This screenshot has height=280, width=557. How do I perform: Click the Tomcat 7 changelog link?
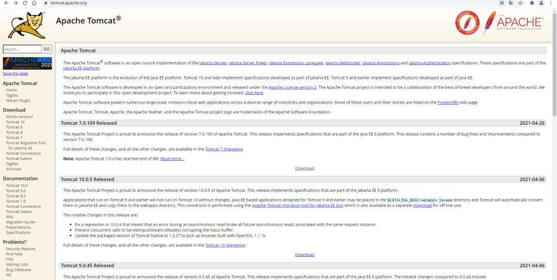(224, 149)
